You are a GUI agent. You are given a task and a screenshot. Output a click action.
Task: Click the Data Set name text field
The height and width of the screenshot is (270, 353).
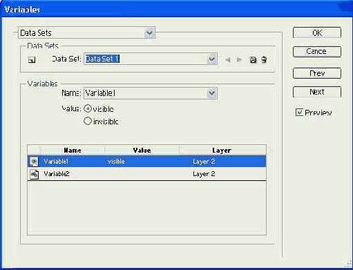coord(146,59)
